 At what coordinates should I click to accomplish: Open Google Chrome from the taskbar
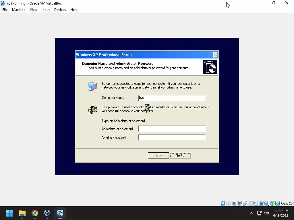[34, 213]
